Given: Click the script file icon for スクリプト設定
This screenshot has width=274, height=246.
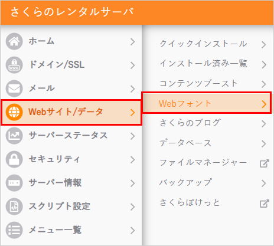Looking at the screenshot, I should point(14,206).
